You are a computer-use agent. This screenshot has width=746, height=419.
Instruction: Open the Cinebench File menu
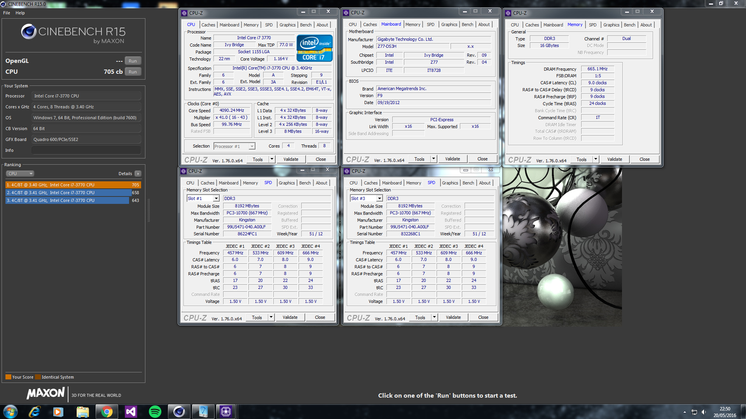7,13
